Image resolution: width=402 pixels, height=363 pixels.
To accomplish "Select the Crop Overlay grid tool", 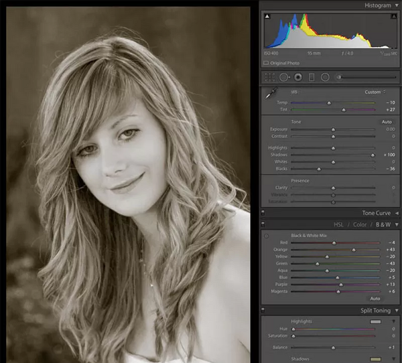I will [270, 77].
